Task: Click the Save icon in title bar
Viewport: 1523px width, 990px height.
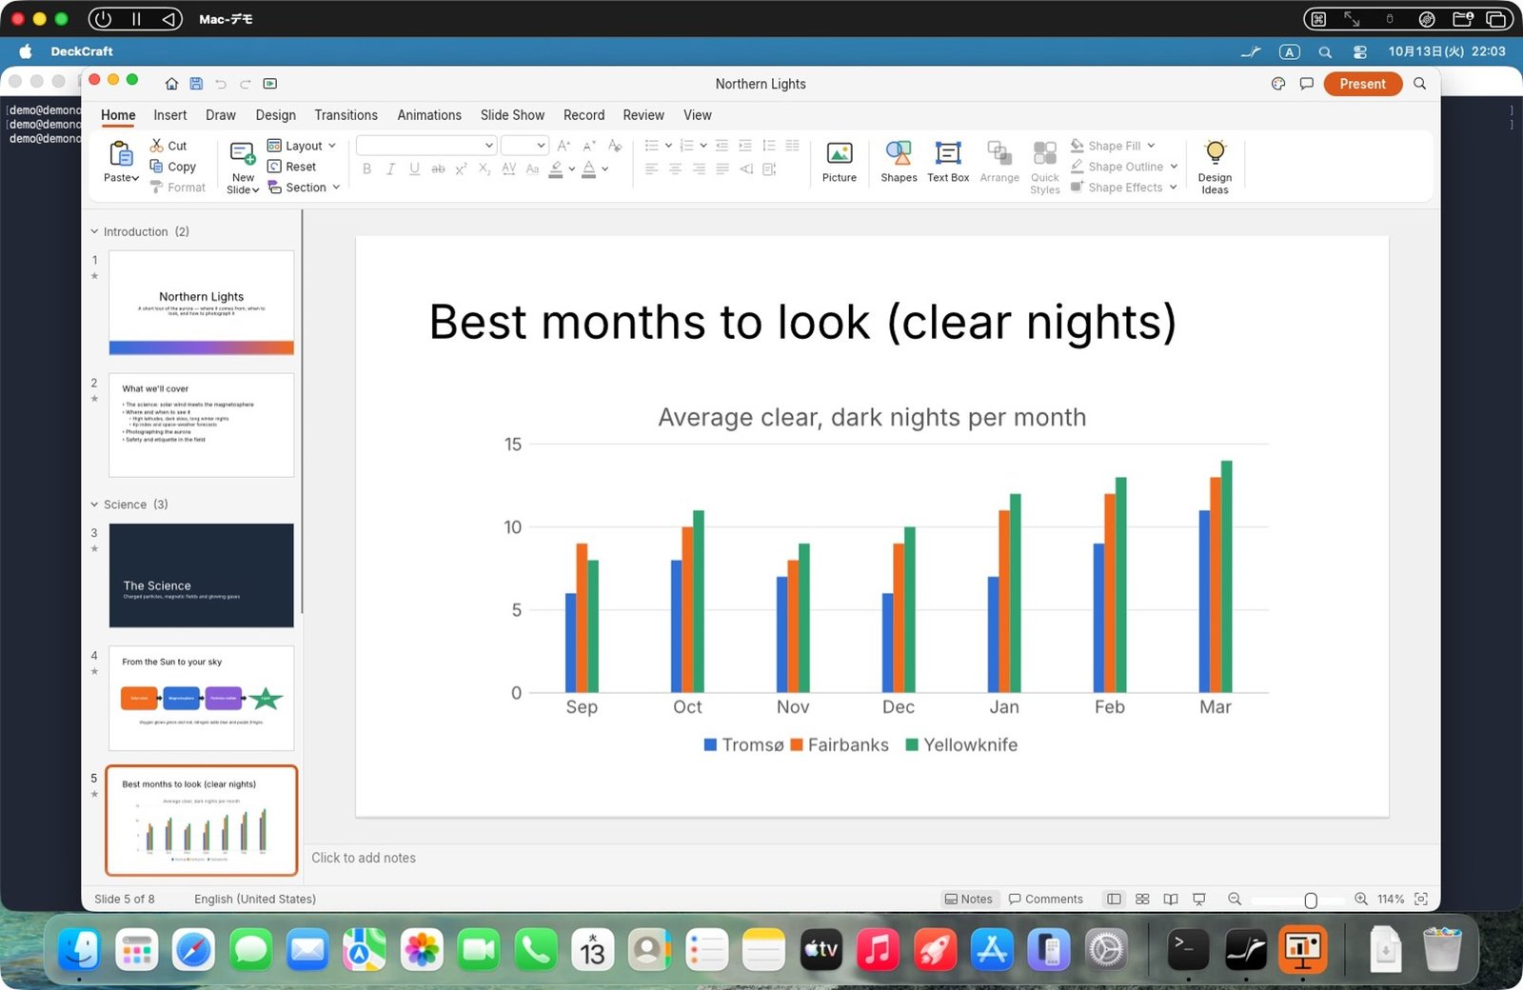Action: pyautogui.click(x=196, y=84)
